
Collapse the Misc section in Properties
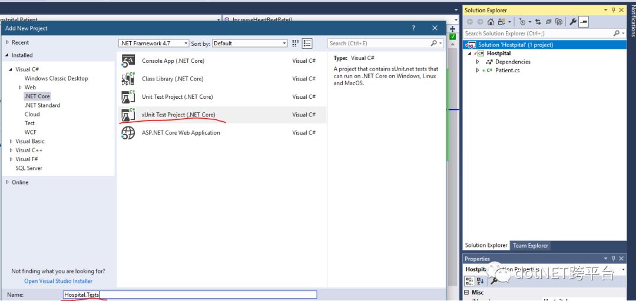467,292
